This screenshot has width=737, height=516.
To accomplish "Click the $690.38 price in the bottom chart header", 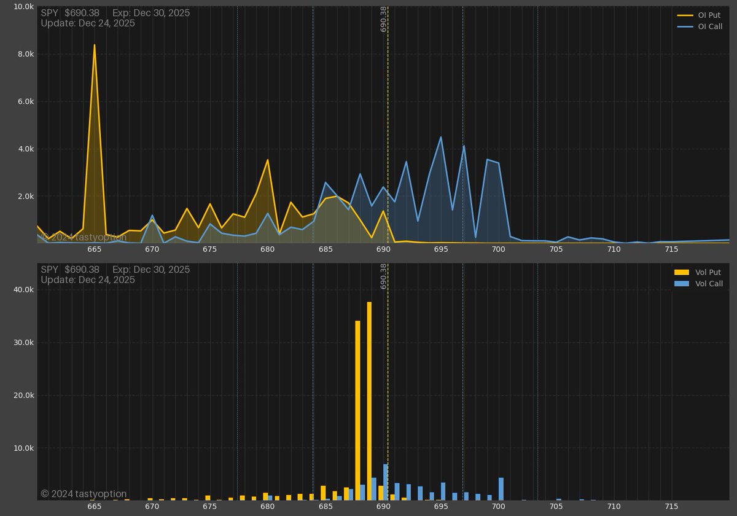I will point(82,270).
